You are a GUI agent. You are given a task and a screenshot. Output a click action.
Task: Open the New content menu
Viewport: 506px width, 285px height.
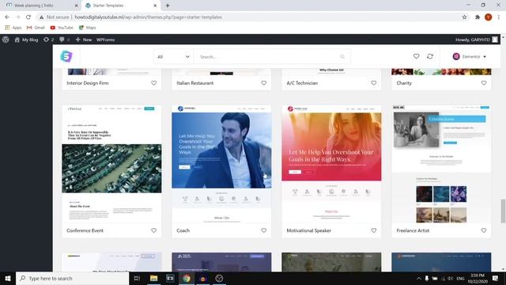pyautogui.click(x=84, y=40)
